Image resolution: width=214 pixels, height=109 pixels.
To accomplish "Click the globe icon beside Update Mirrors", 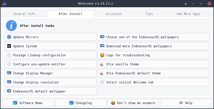I will tap(9, 37).
